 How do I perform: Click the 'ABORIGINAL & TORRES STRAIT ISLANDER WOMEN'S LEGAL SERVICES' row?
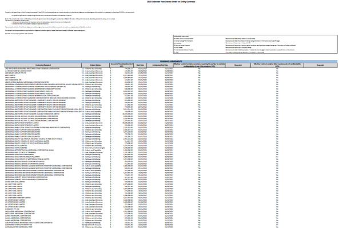(x=171, y=96)
